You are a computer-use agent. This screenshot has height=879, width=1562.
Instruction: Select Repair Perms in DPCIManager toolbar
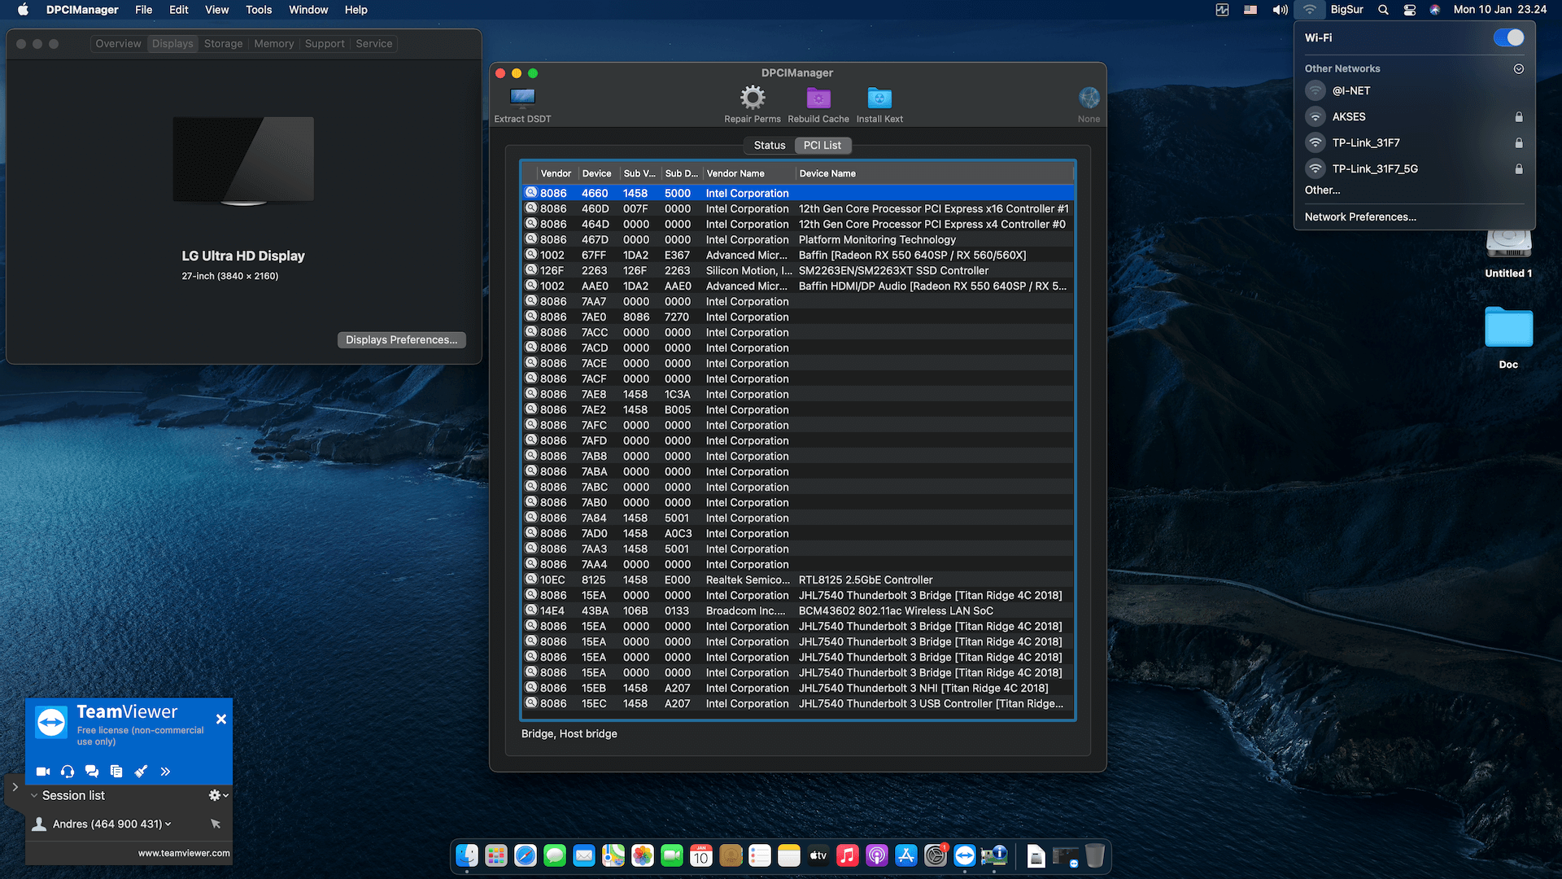pyautogui.click(x=751, y=99)
